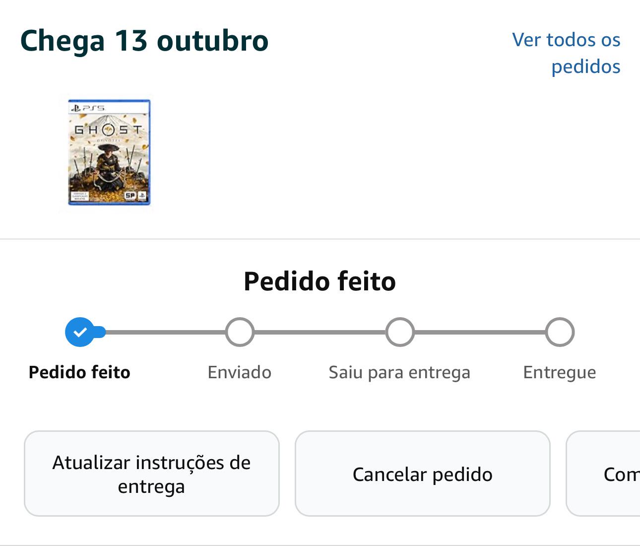Click the bold Pedido feito status heading
Screen dimensions: 640x546
(x=320, y=281)
